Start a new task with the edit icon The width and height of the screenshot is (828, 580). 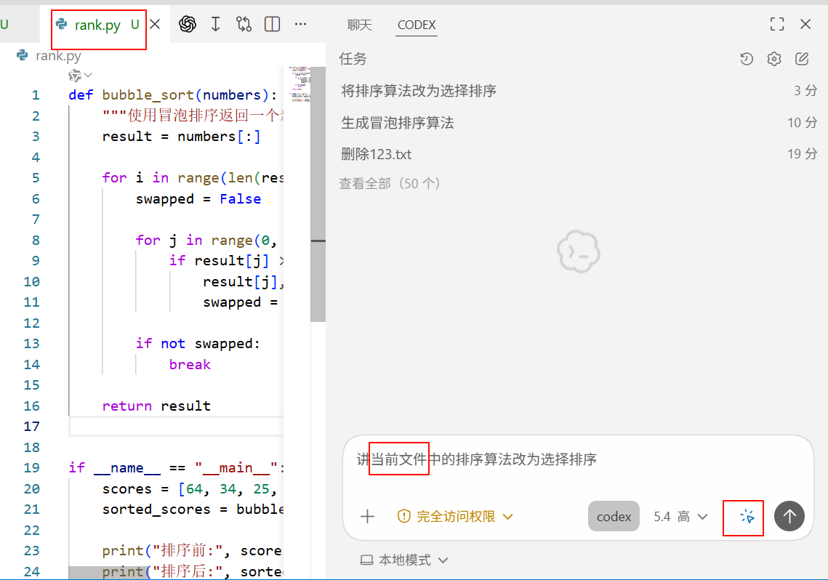(802, 59)
